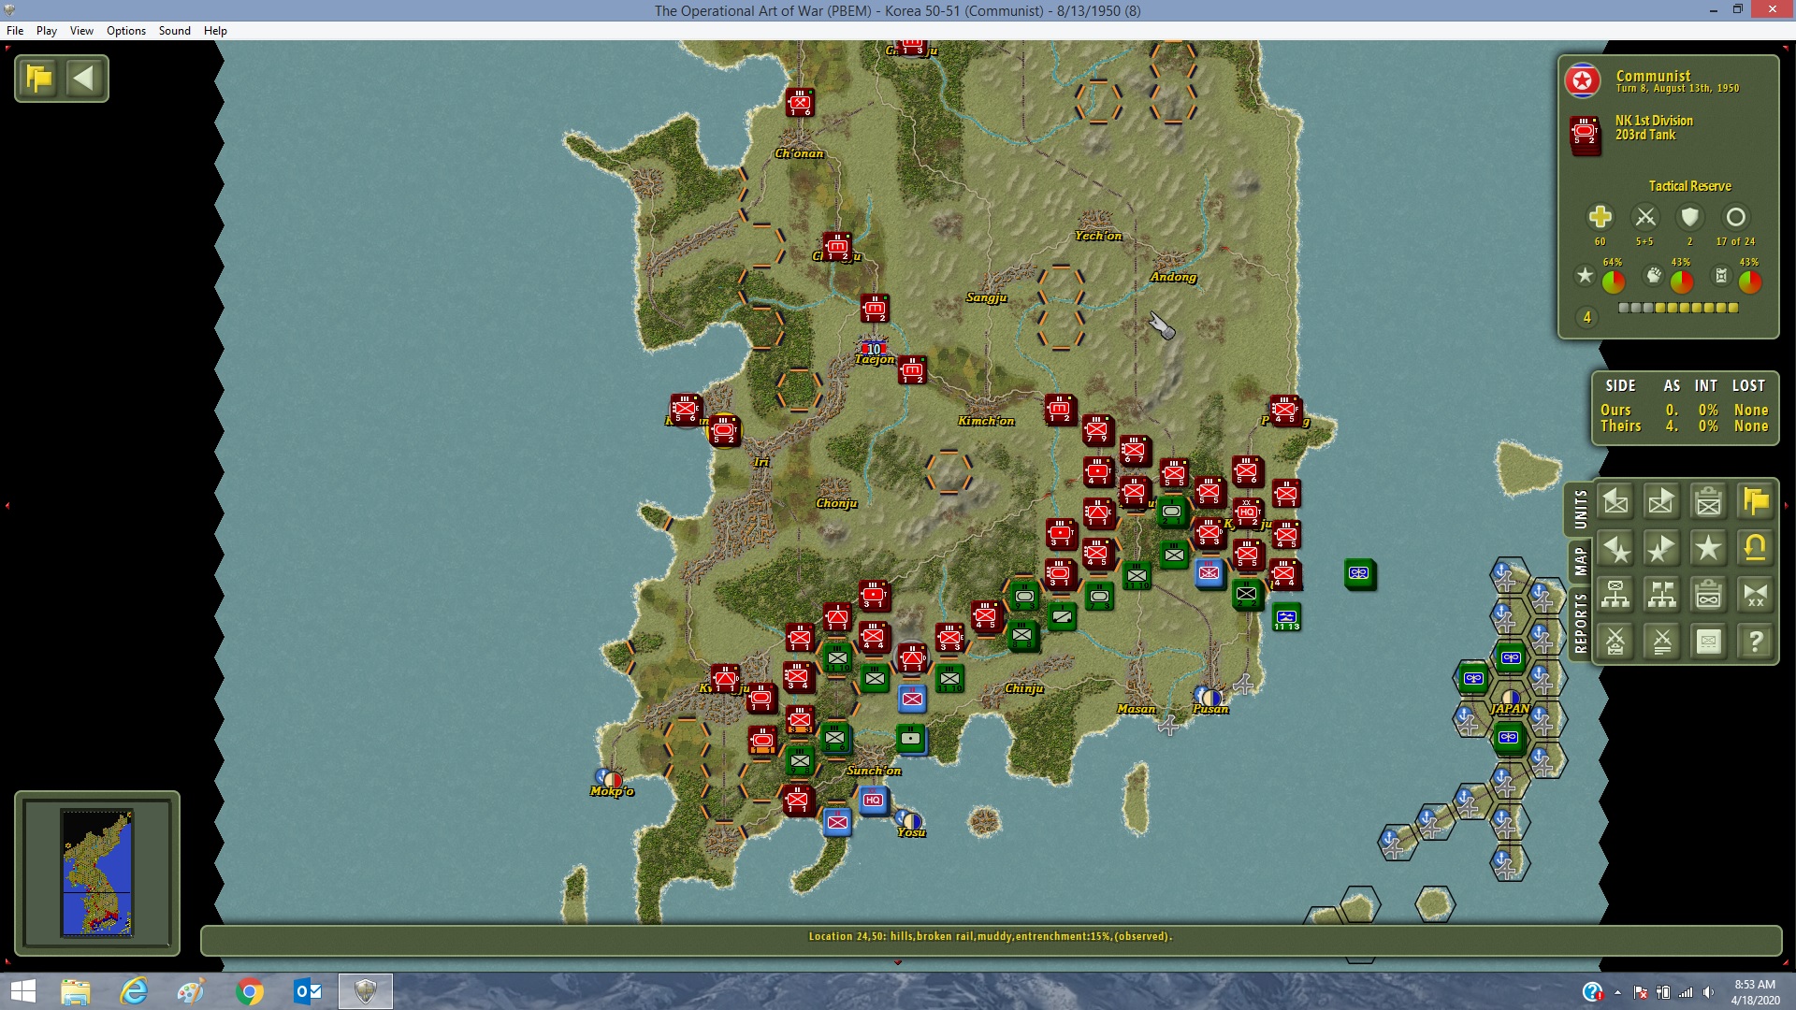Screen dimensions: 1796x1010
Task: Click the yellow plus health icon
Action: (1600, 217)
